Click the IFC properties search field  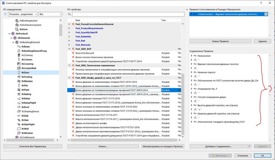point(128,14)
